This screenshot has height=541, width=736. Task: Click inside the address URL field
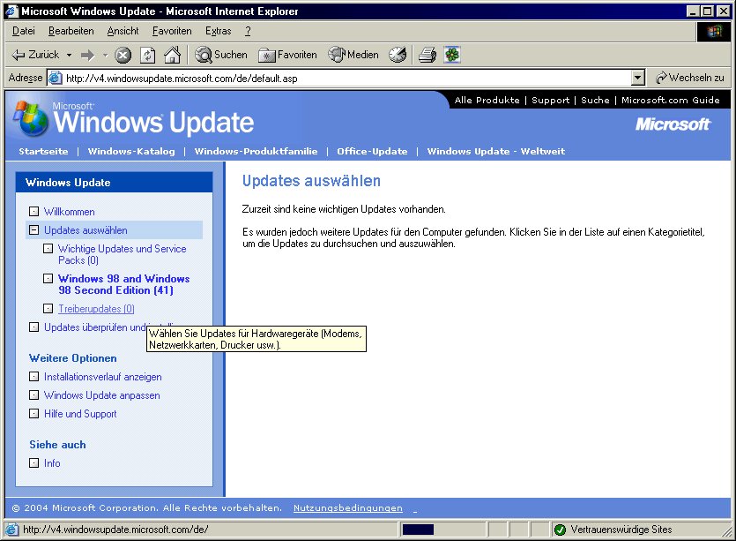pyautogui.click(x=344, y=78)
